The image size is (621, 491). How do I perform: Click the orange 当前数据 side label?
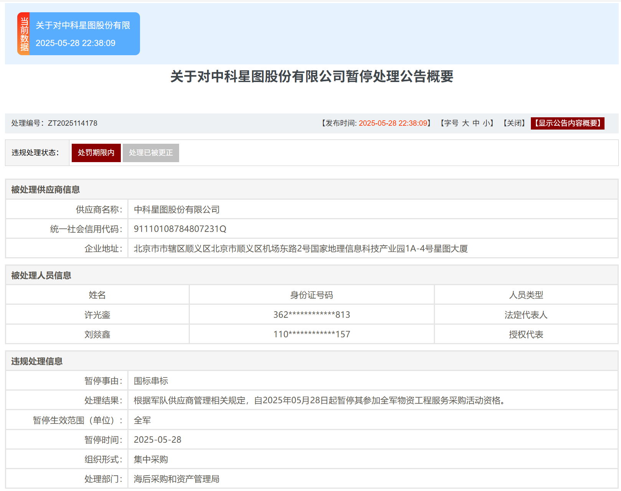point(24,34)
